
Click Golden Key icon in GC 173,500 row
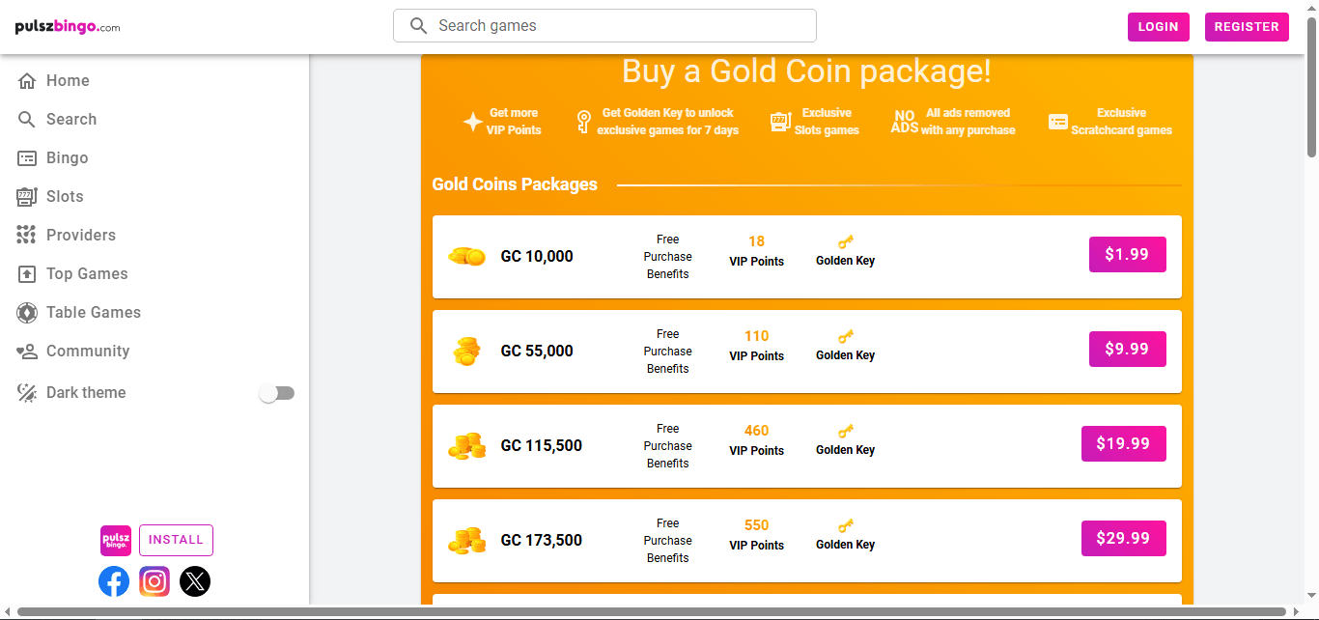(846, 526)
